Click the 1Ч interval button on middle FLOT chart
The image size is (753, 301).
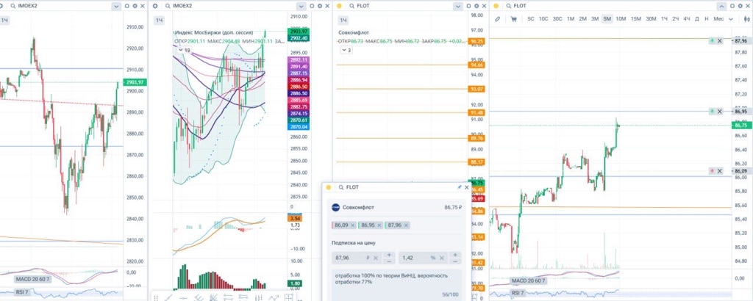click(343, 20)
